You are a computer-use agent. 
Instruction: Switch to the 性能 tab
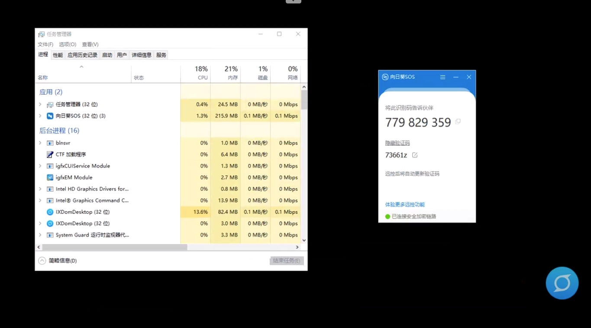[58, 55]
